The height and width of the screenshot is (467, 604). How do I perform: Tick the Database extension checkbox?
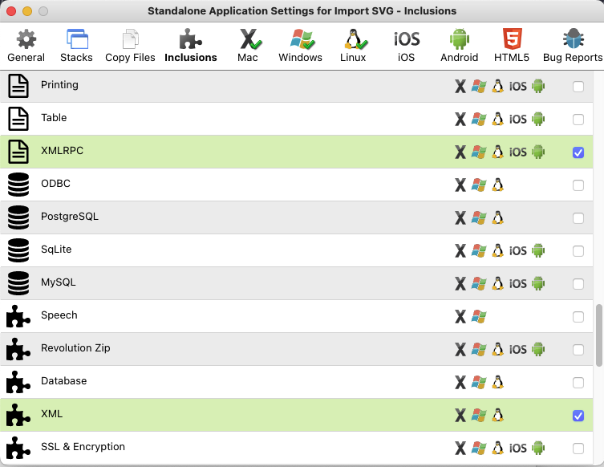(x=578, y=383)
